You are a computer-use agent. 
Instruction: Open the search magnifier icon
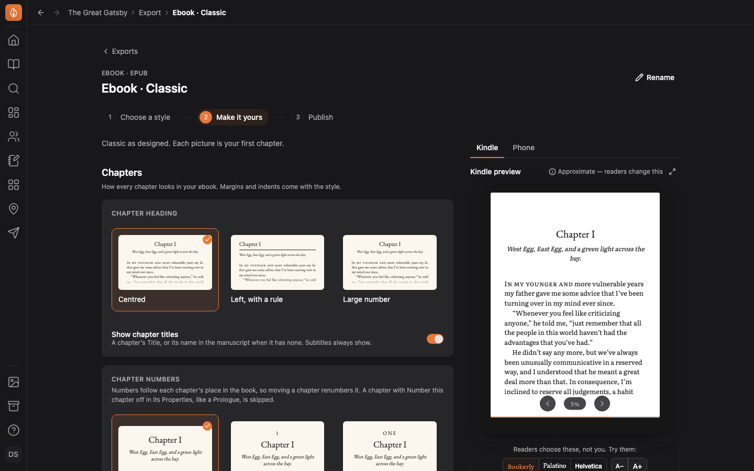coord(14,88)
